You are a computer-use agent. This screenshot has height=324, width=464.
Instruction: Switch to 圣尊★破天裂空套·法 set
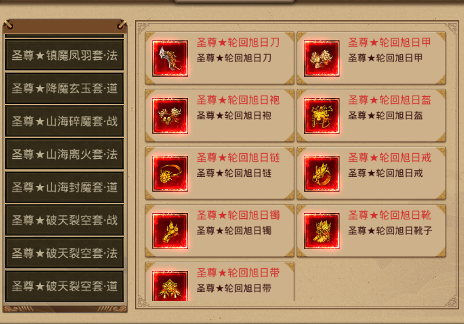tap(65, 253)
